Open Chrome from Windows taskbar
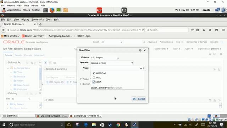The height and width of the screenshot is (128, 227). point(118,125)
